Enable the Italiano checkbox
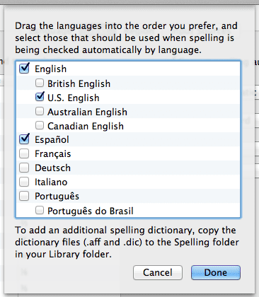 [24, 182]
